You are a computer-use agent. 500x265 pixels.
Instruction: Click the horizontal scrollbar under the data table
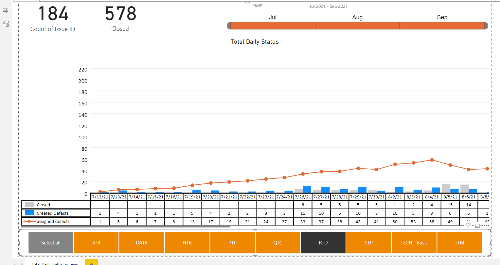coord(126,226)
